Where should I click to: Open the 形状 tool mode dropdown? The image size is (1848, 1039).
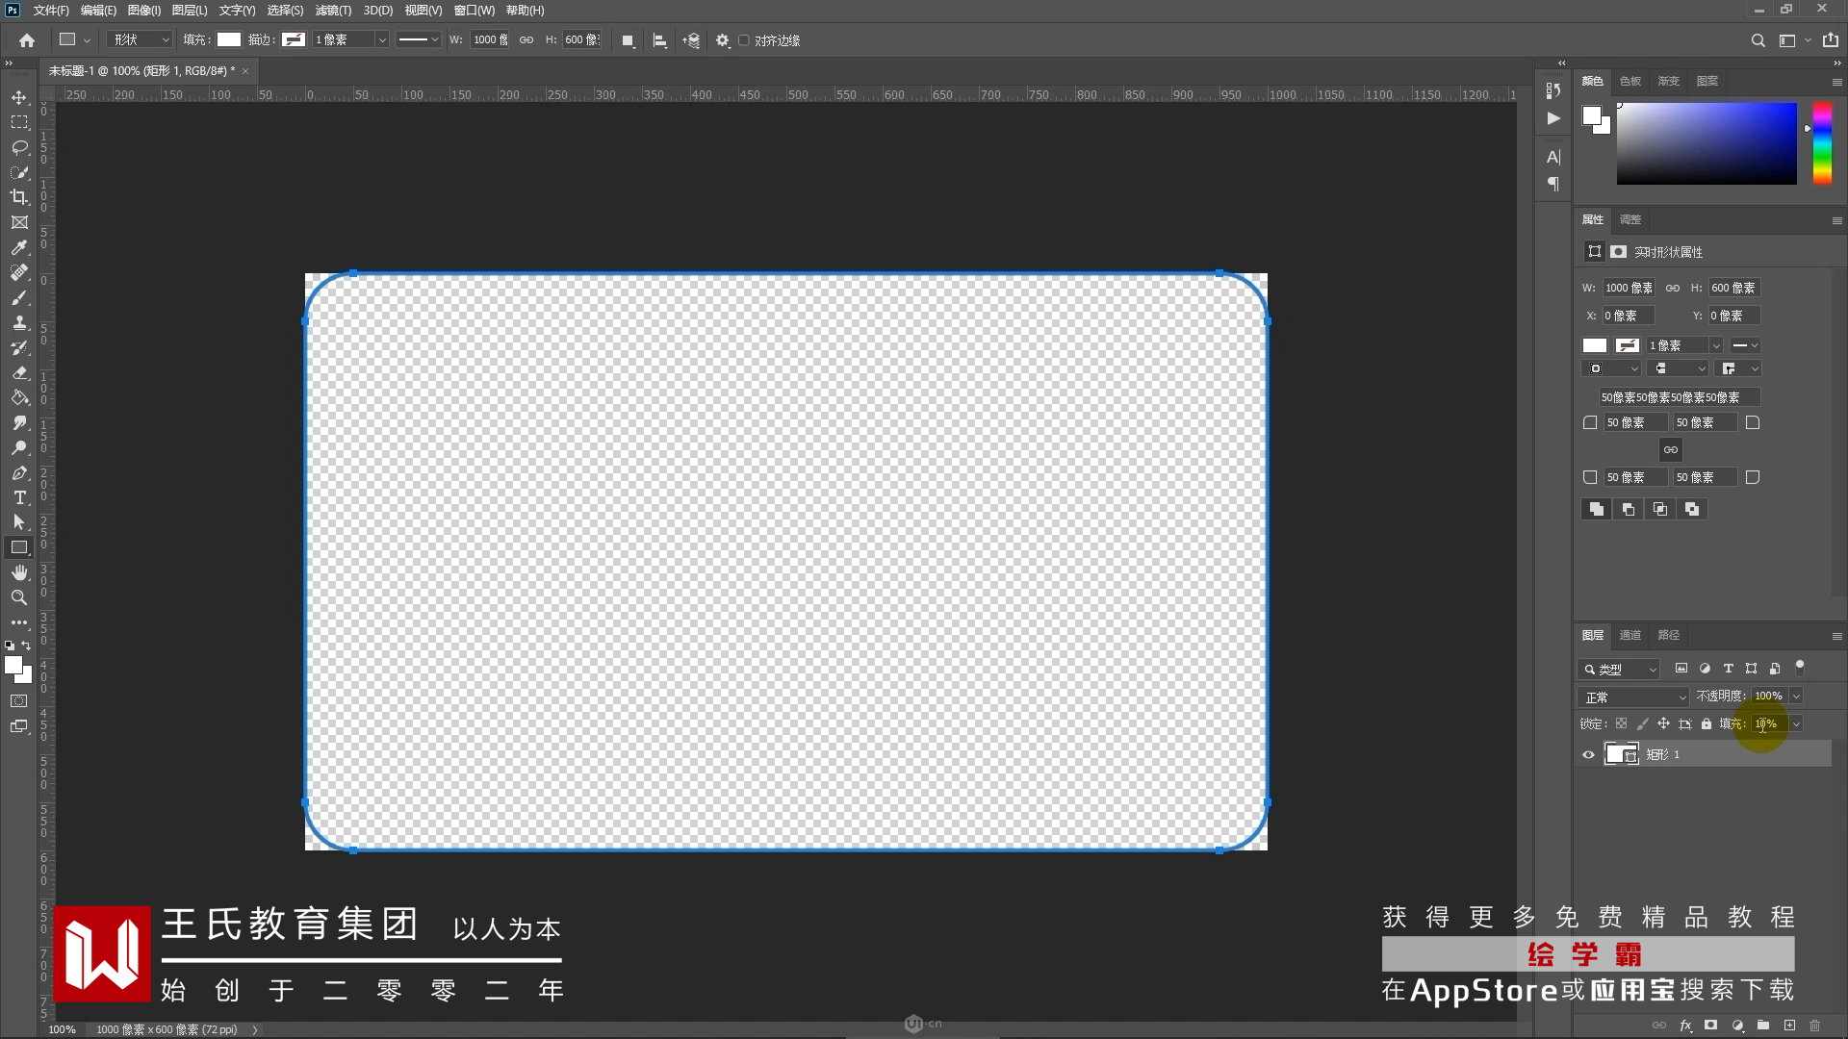point(141,39)
